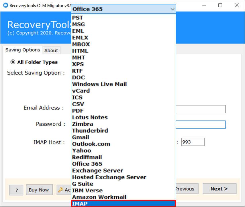Pick EML in the saving option list
The image size is (245, 207).
(x=124, y=31)
